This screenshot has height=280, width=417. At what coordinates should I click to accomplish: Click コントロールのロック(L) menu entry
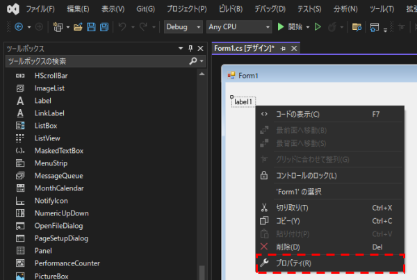tap(306, 176)
